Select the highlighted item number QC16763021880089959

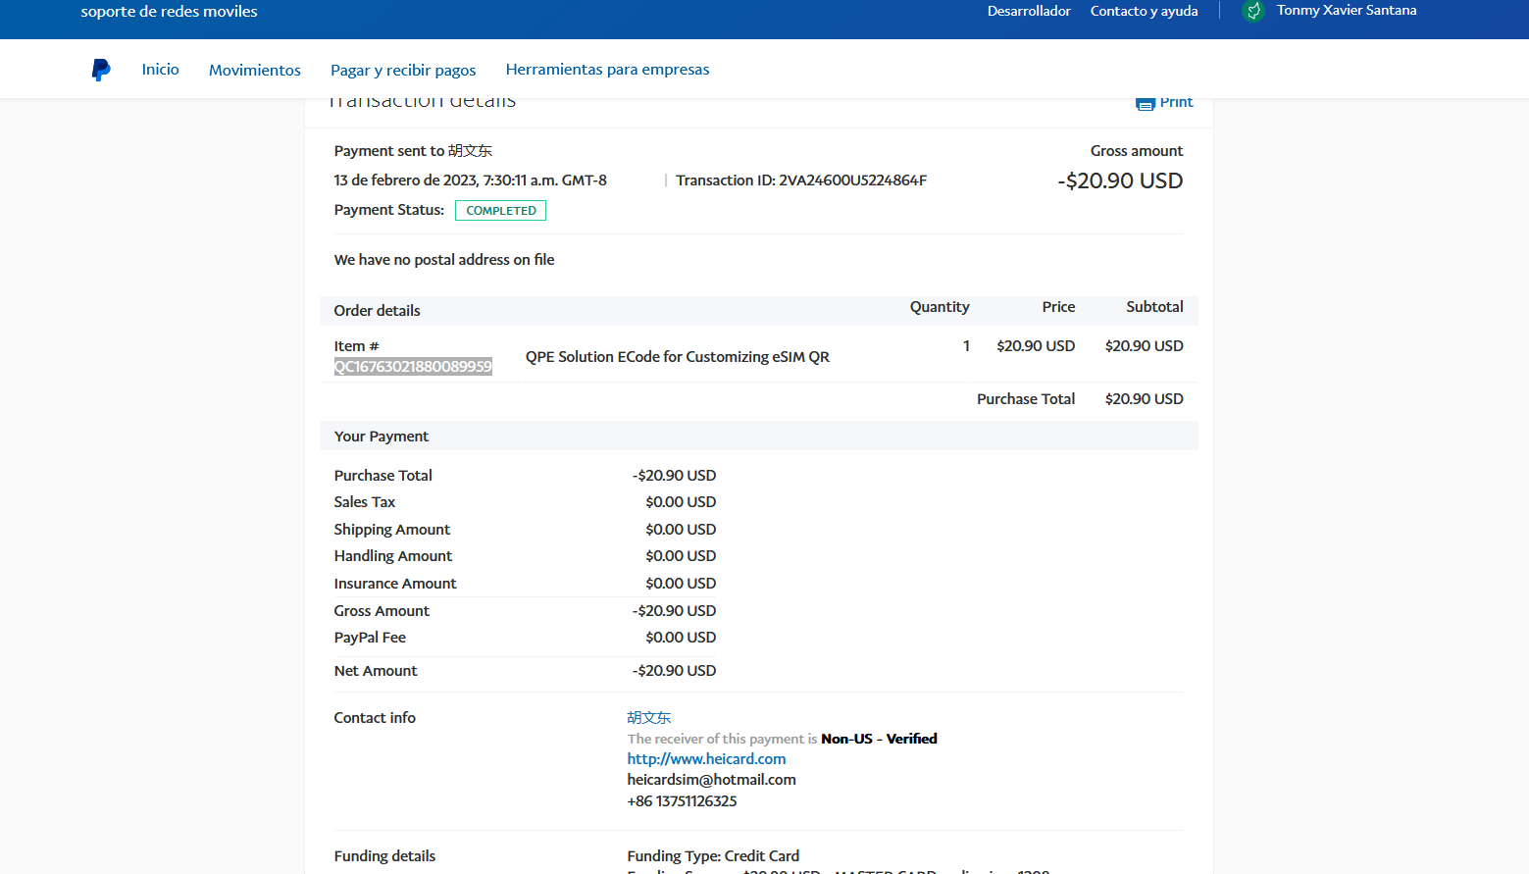(413, 367)
